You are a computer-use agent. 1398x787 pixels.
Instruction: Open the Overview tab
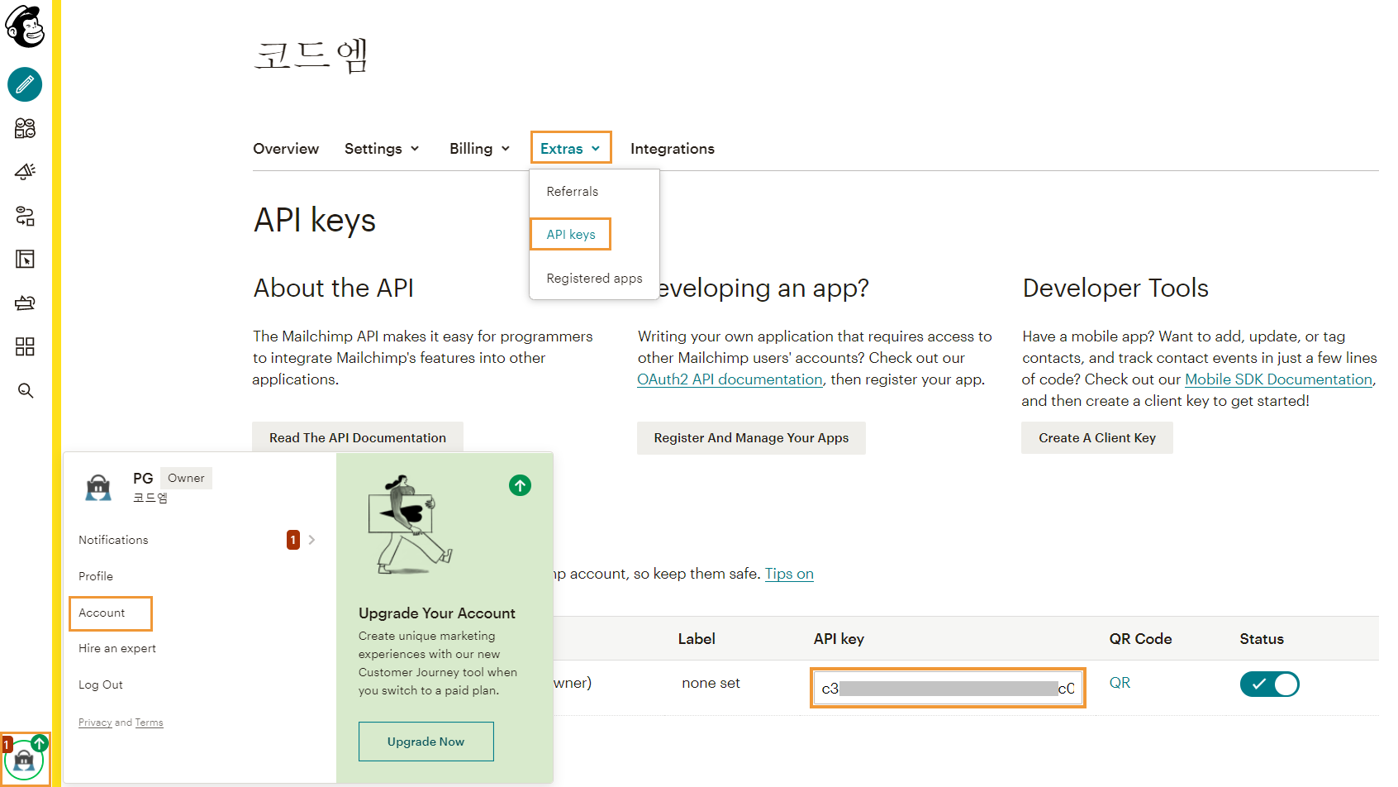coord(286,149)
